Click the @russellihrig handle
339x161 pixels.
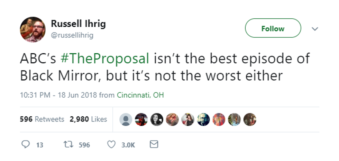pyautogui.click(x=72, y=35)
